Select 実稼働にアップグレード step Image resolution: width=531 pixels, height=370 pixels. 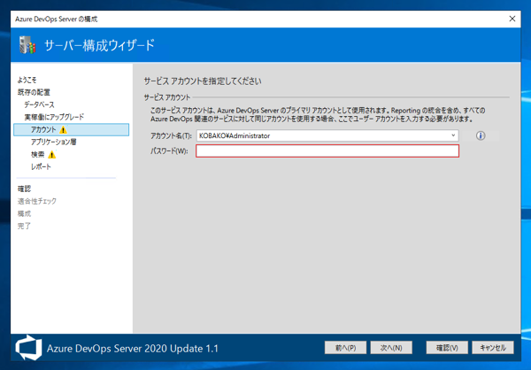coord(54,117)
